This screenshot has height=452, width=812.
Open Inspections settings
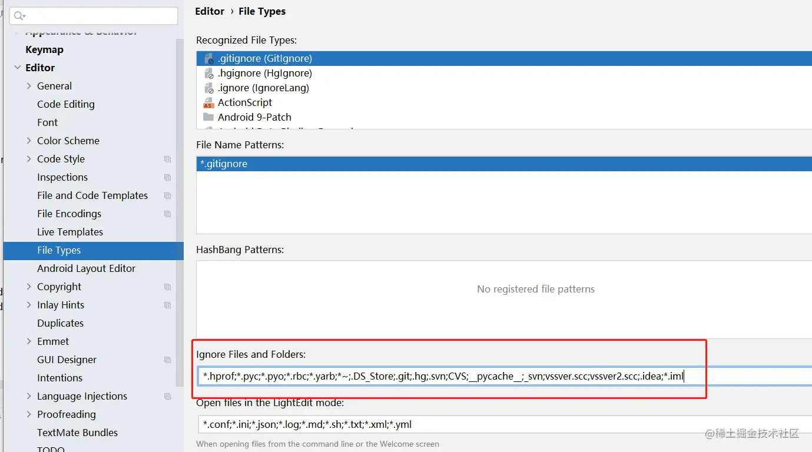click(62, 177)
